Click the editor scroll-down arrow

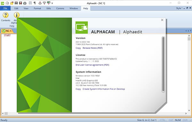click(x=189, y=111)
